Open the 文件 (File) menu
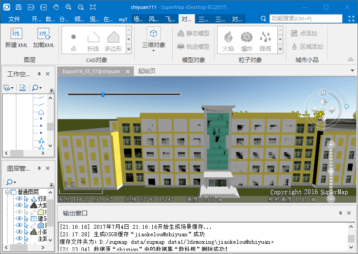Screen dimensions: 358x254 coord(14,19)
